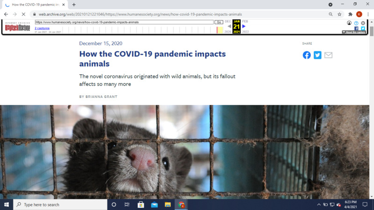Share article on Twitter
The width and height of the screenshot is (374, 210).
tap(317, 55)
